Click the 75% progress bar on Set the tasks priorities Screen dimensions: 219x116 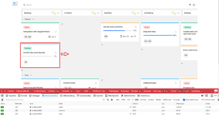point(118,31)
